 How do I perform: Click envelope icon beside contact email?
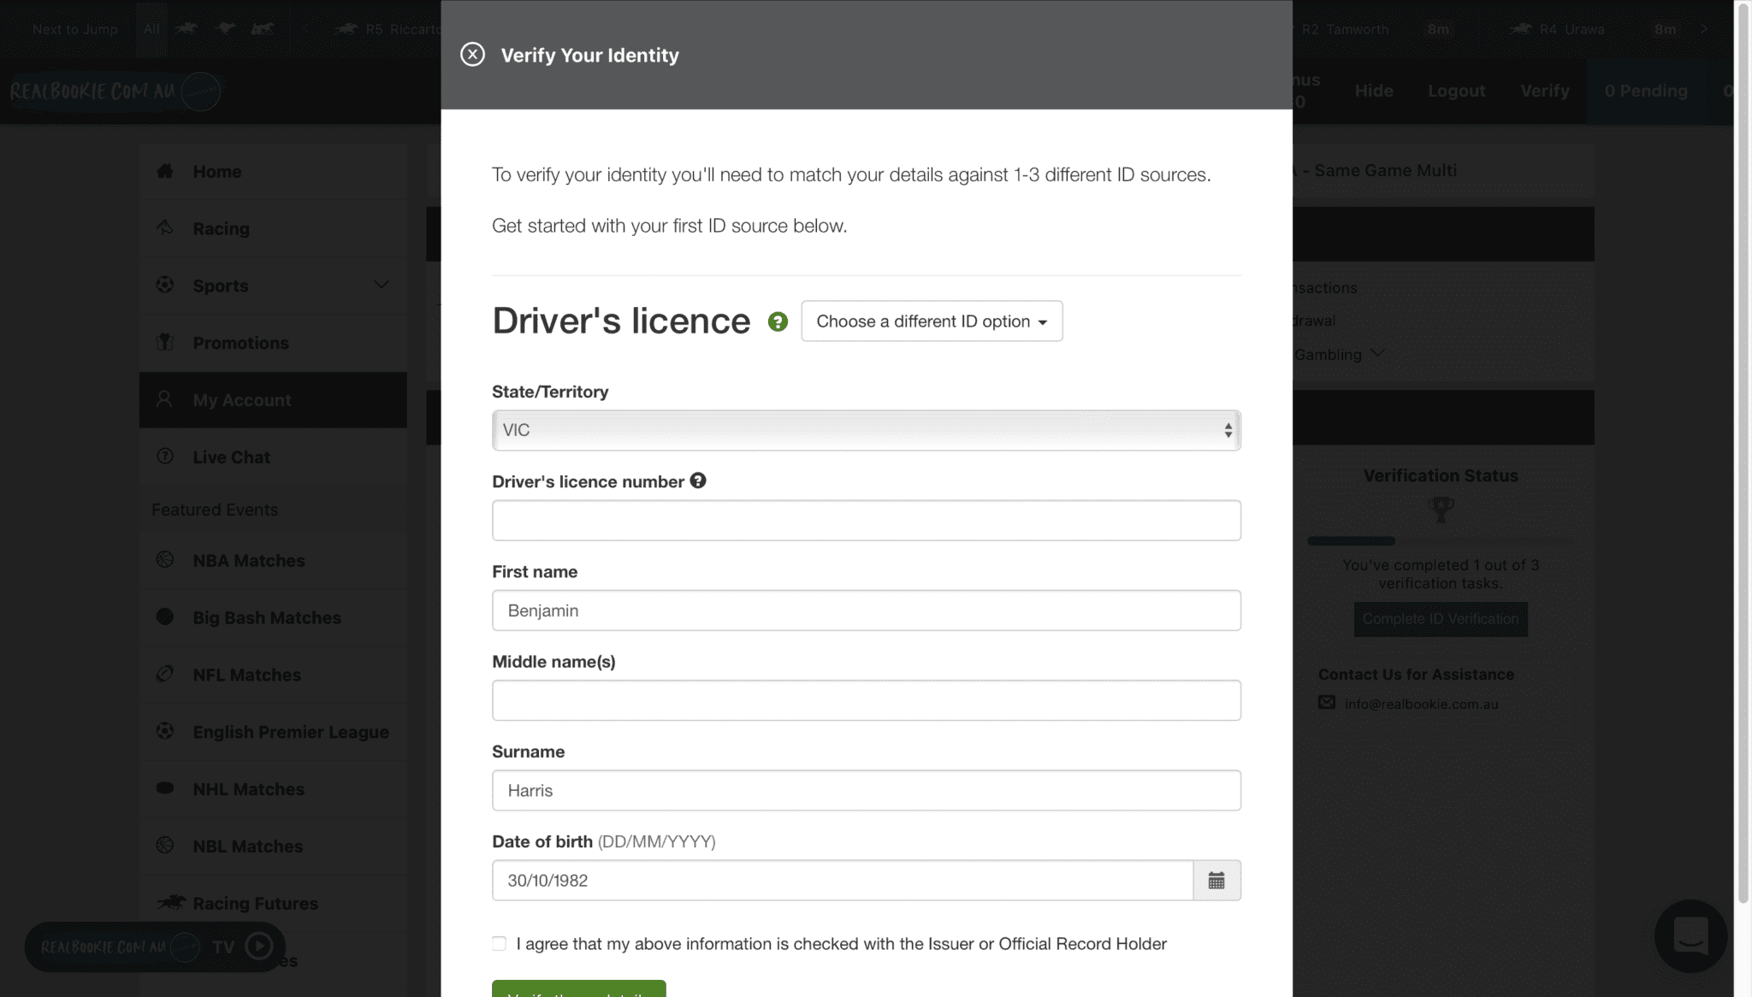click(1326, 702)
